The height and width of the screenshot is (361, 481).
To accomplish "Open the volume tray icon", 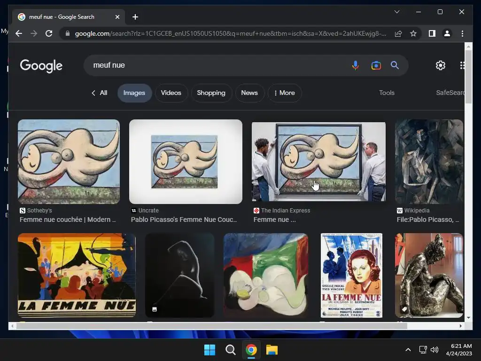I will [434, 350].
